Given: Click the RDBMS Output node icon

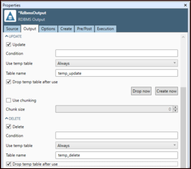Looking at the screenshot, I should 10,16.
